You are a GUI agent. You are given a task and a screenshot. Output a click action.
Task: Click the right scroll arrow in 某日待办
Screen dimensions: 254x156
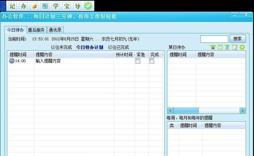point(242,110)
